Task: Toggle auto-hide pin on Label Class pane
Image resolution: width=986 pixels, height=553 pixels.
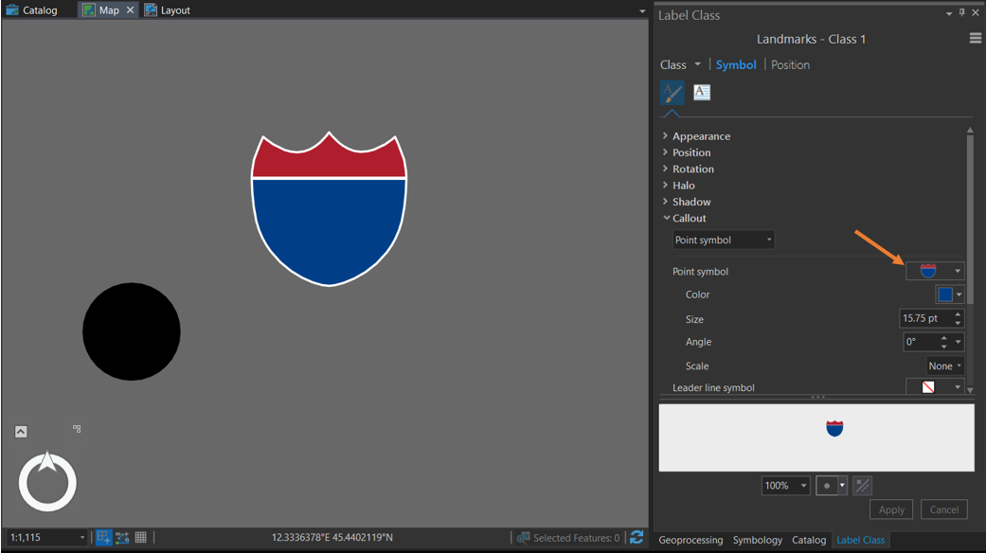Action: click(962, 12)
